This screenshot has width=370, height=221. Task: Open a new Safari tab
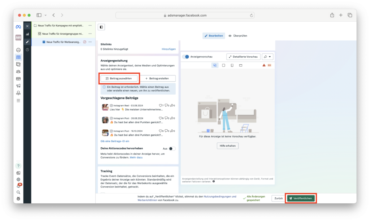click(341, 15)
